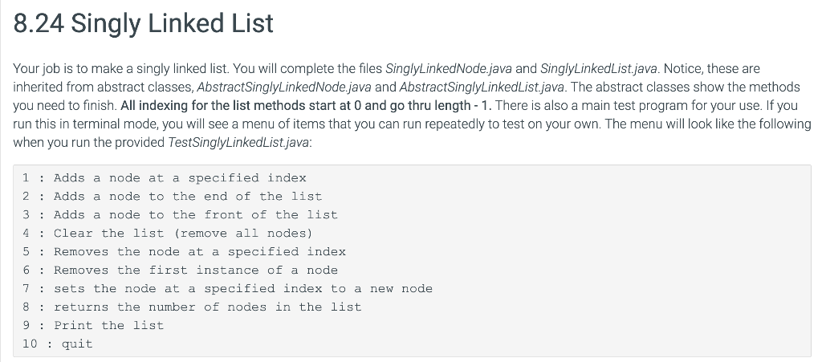
Task: Click menu line 2 'Adds a node to the end'
Action: [172, 197]
